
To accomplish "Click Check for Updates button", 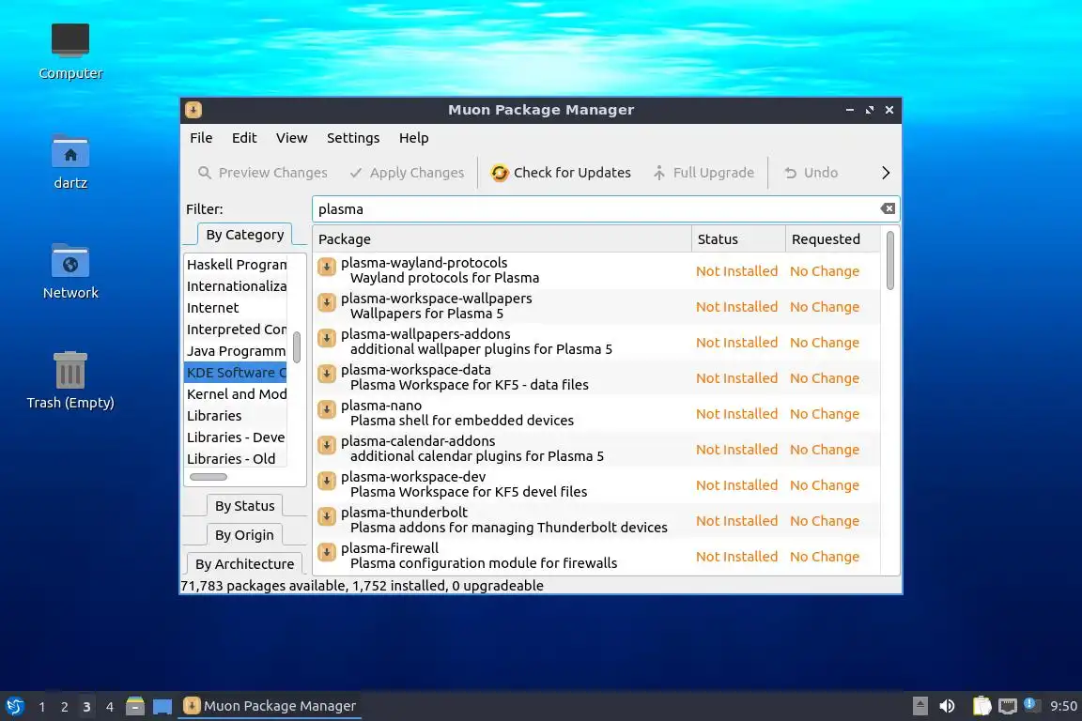I will 561,173.
